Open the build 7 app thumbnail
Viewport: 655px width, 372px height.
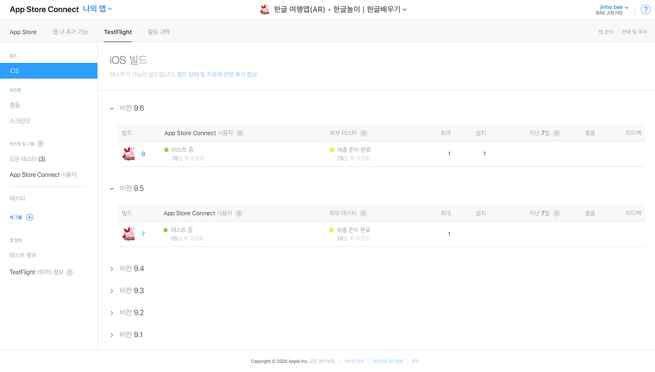pos(128,234)
